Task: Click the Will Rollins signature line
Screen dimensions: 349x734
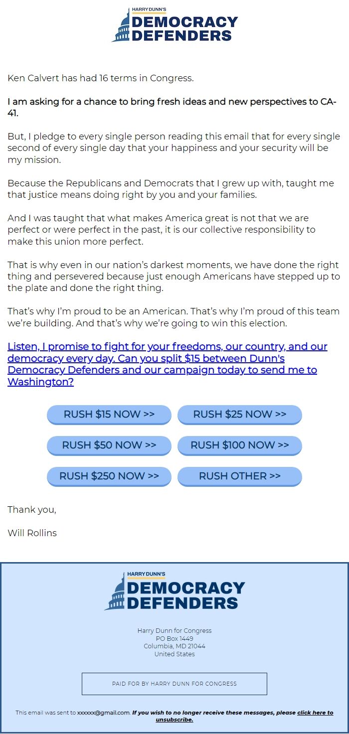Action: pos(31,533)
